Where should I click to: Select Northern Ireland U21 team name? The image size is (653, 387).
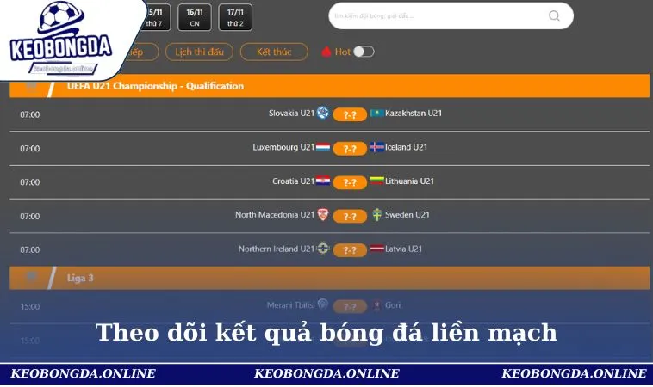click(x=277, y=249)
